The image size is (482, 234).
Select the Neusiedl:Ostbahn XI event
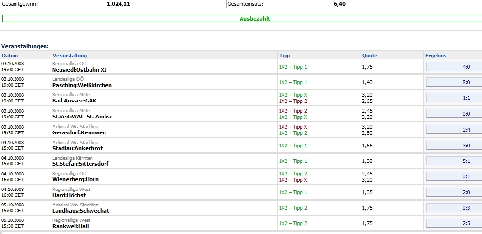79,70
